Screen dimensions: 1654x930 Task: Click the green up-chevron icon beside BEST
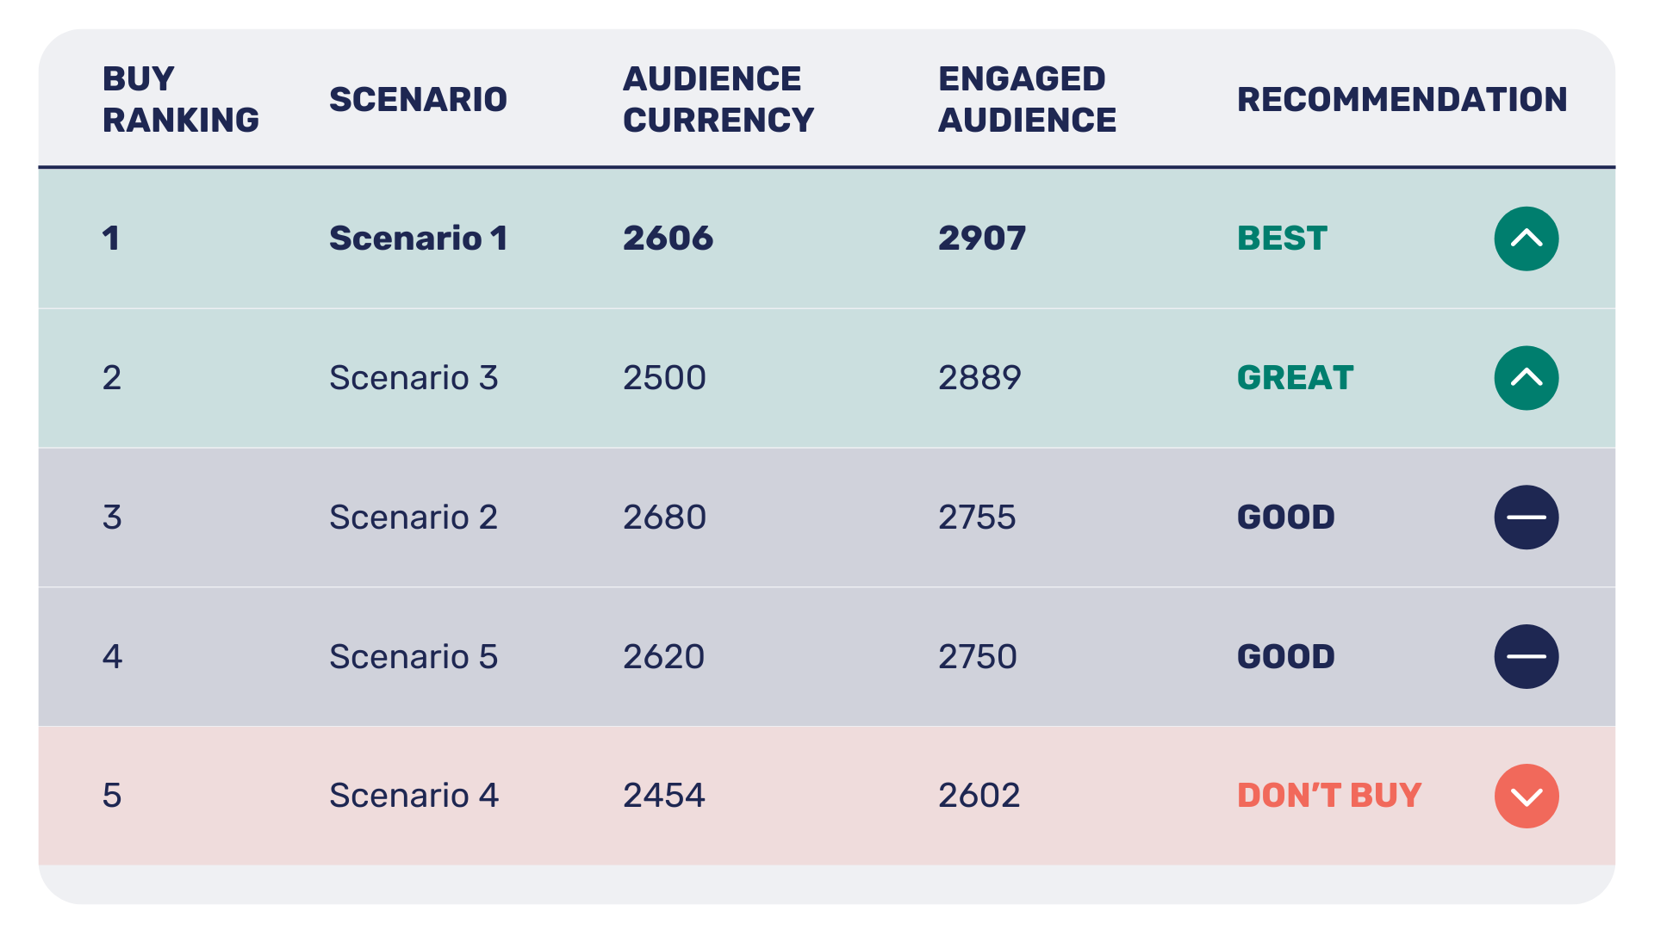1526,239
